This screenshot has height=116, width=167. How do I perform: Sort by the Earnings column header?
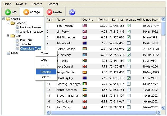(118, 20)
